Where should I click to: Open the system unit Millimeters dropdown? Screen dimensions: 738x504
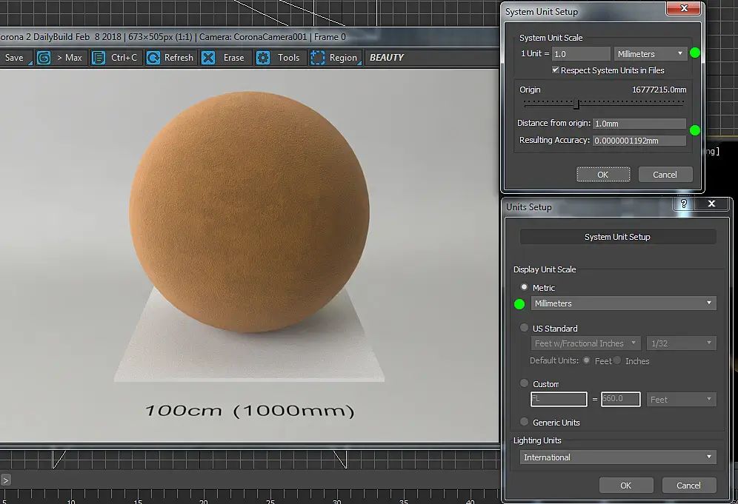[x=651, y=54]
